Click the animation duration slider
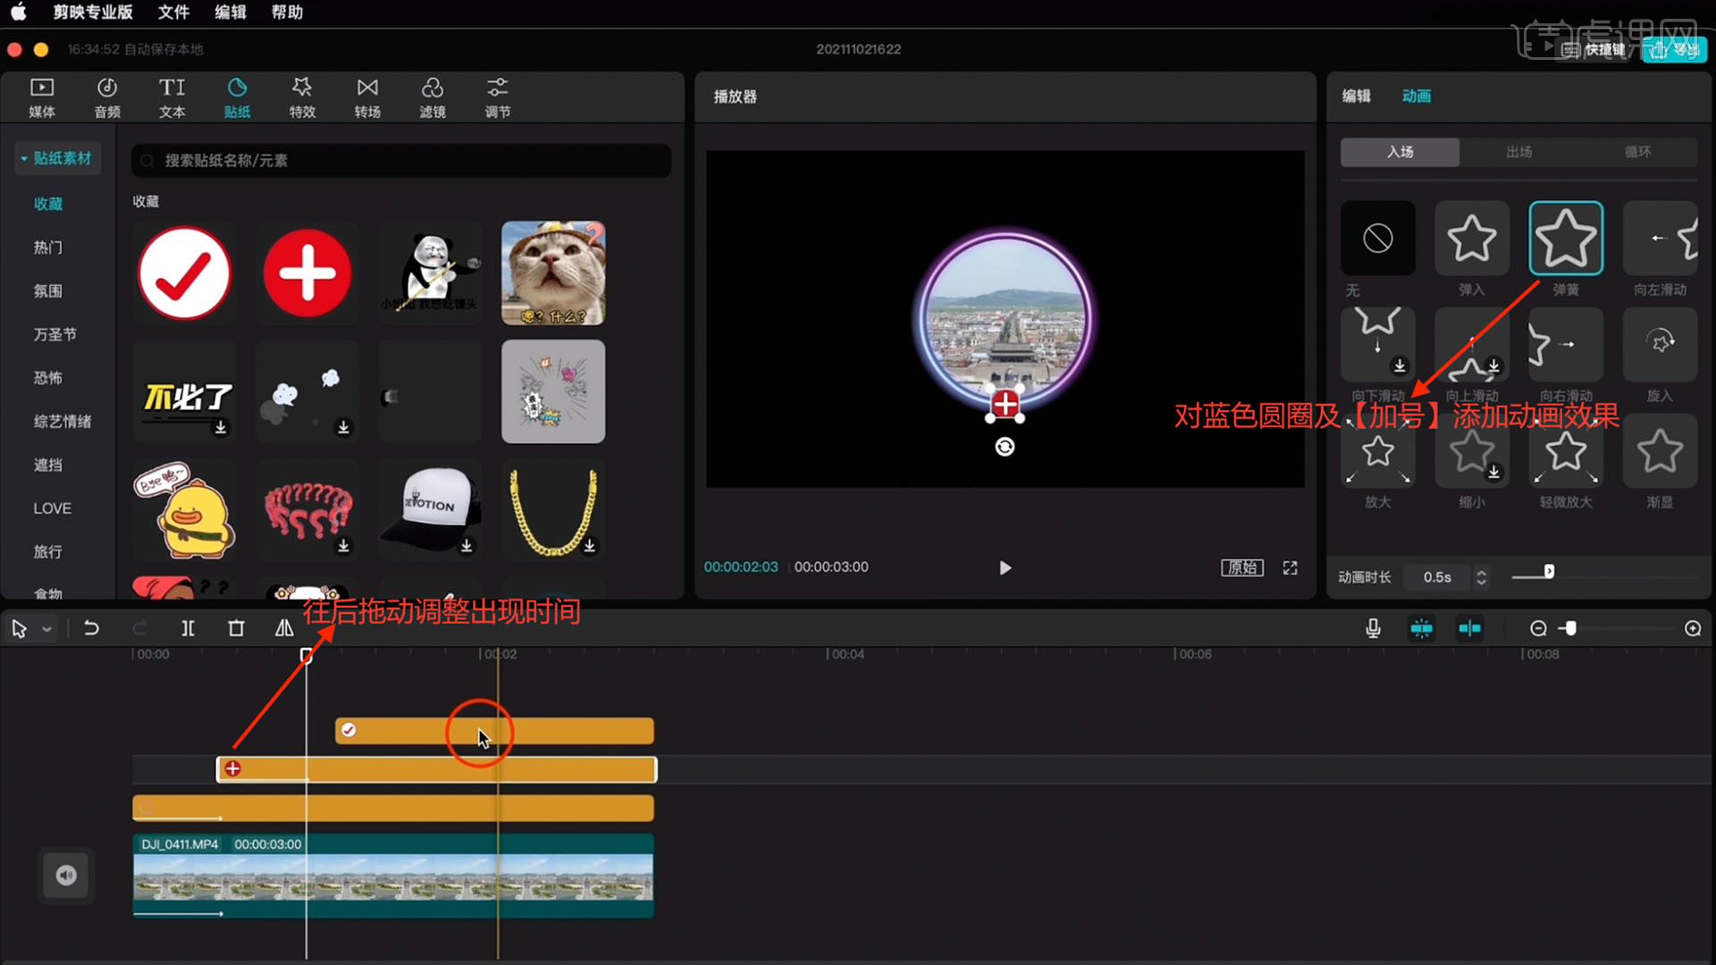This screenshot has width=1716, height=965. pos(1548,572)
